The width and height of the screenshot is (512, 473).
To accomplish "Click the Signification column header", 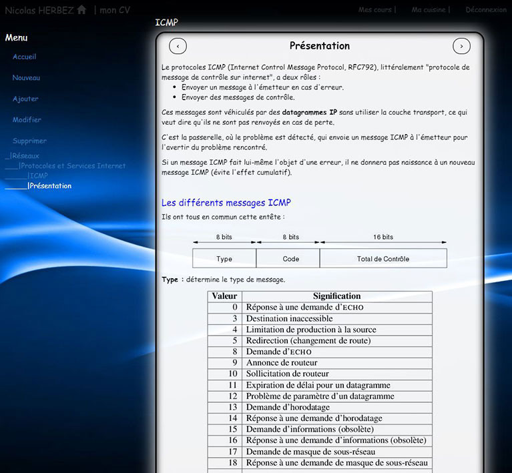I will 337,296.
